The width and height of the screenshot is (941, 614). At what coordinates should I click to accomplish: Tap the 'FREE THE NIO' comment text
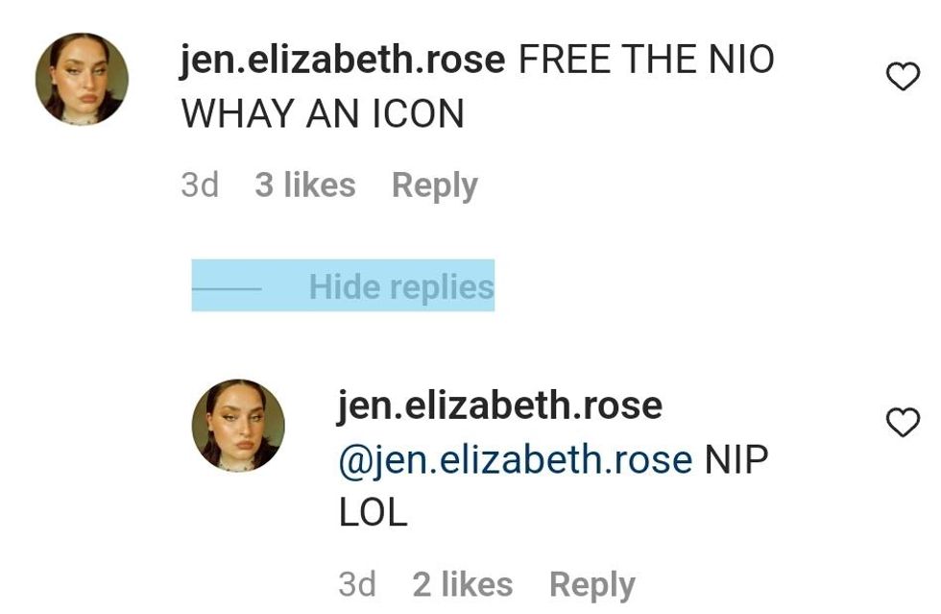tap(645, 60)
